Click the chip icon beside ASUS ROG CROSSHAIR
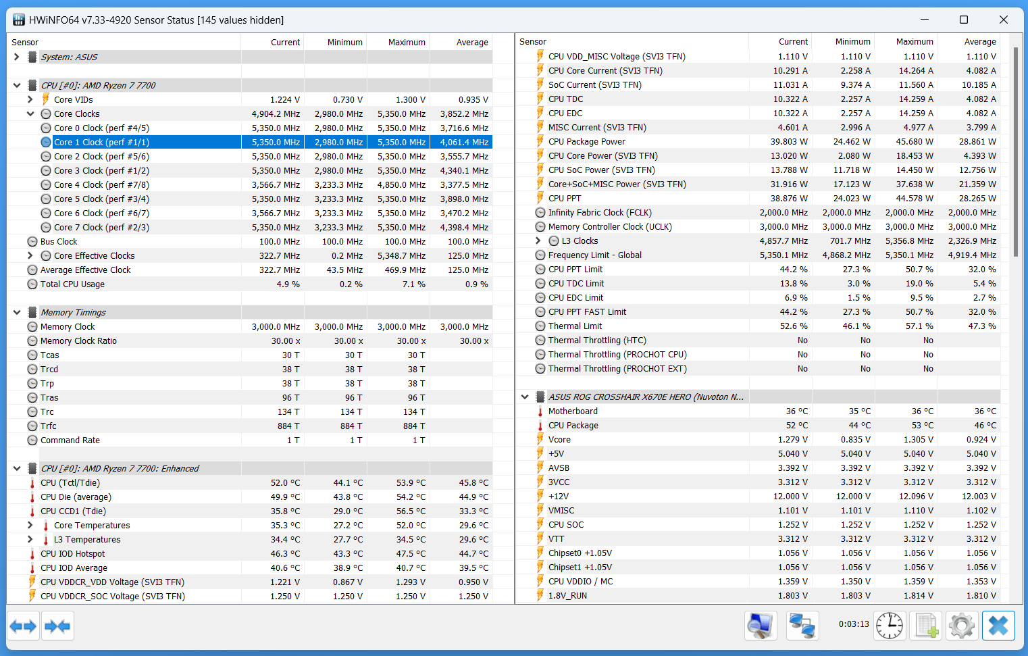Image resolution: width=1028 pixels, height=656 pixels. (540, 397)
